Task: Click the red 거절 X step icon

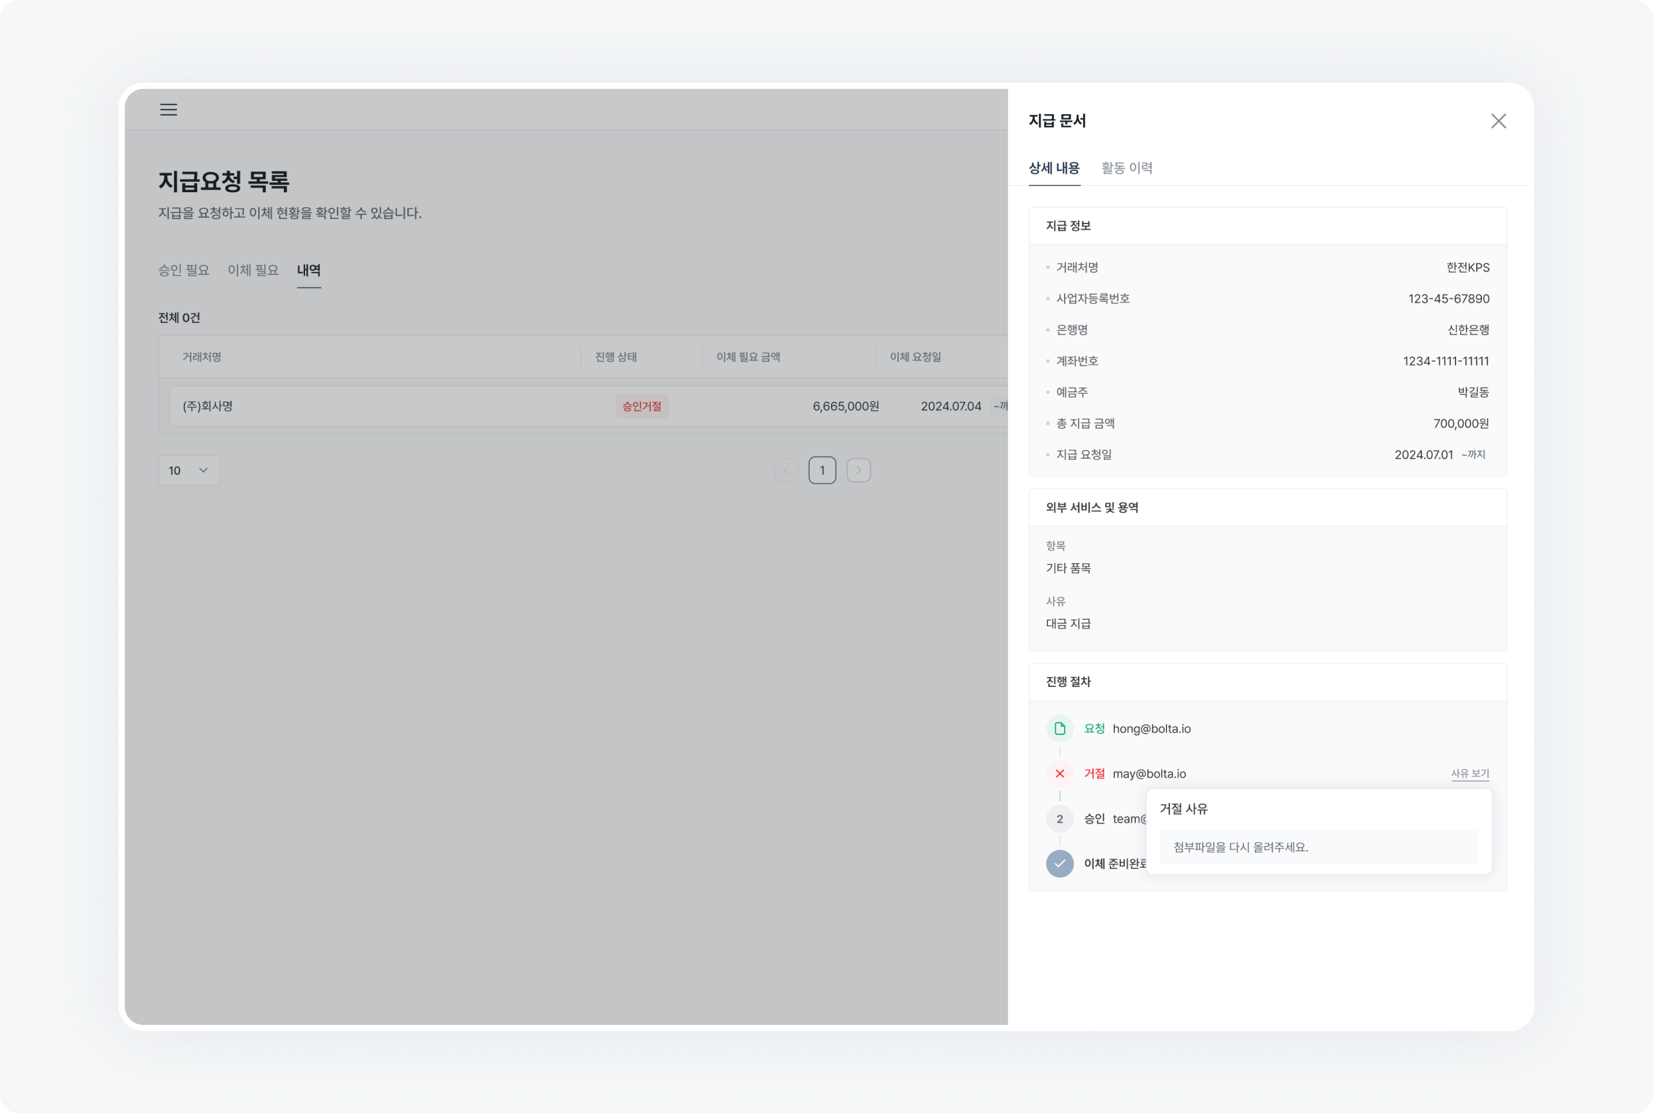Action: pos(1059,773)
